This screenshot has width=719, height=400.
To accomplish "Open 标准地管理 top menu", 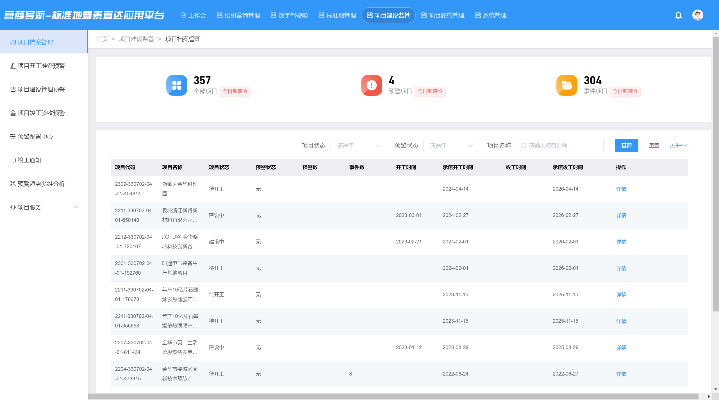I will click(x=337, y=15).
